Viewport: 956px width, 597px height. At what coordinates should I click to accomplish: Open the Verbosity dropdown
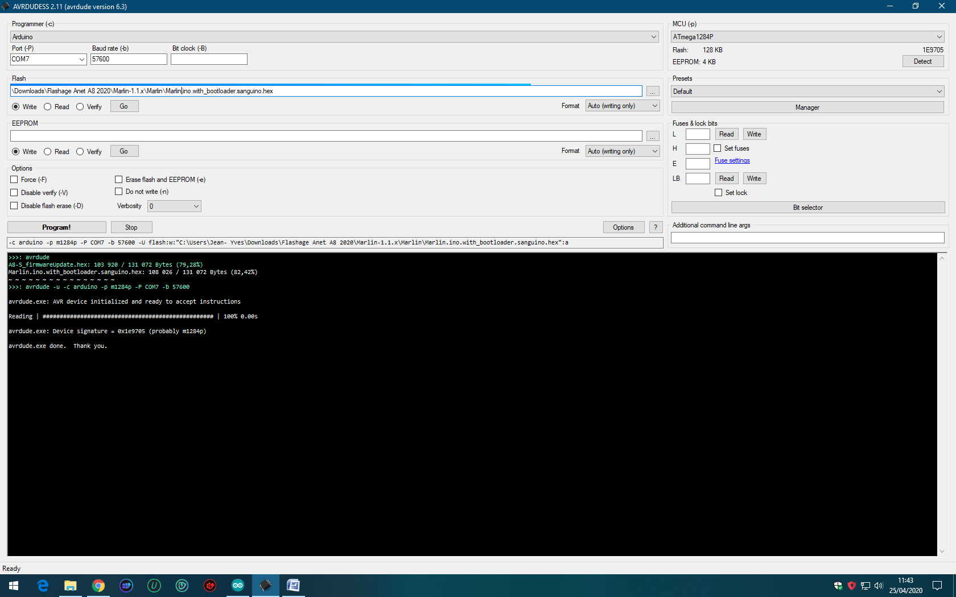click(x=174, y=206)
